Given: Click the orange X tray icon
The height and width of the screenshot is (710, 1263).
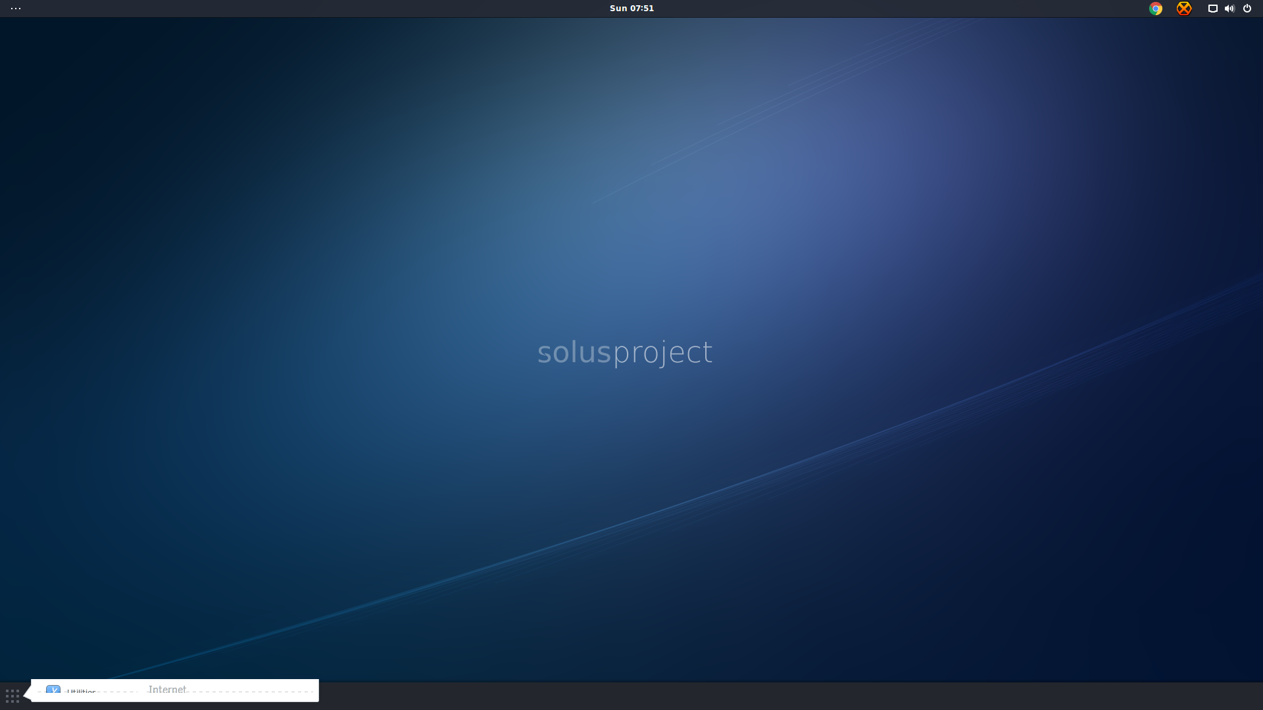Looking at the screenshot, I should (1184, 9).
